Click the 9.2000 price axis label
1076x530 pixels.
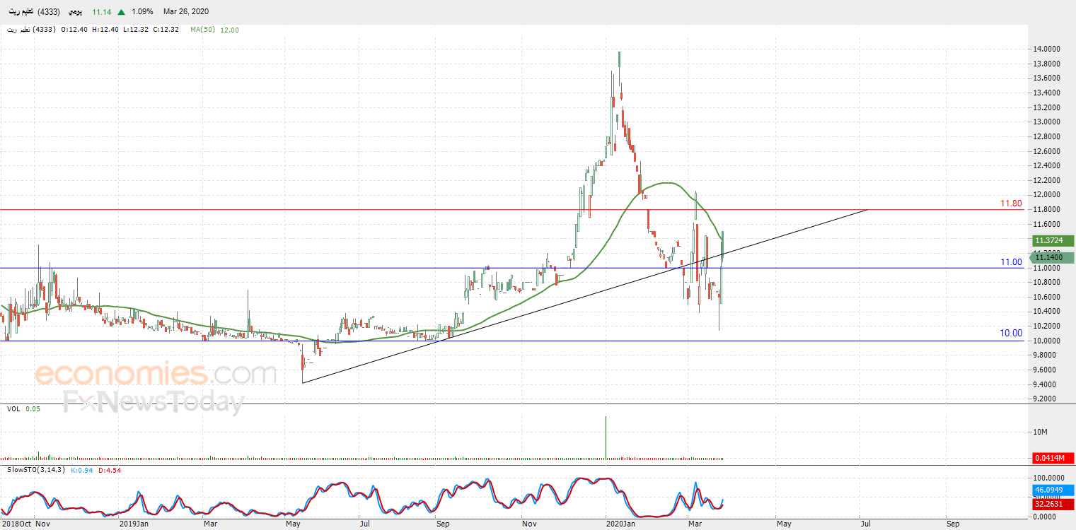coord(1048,399)
